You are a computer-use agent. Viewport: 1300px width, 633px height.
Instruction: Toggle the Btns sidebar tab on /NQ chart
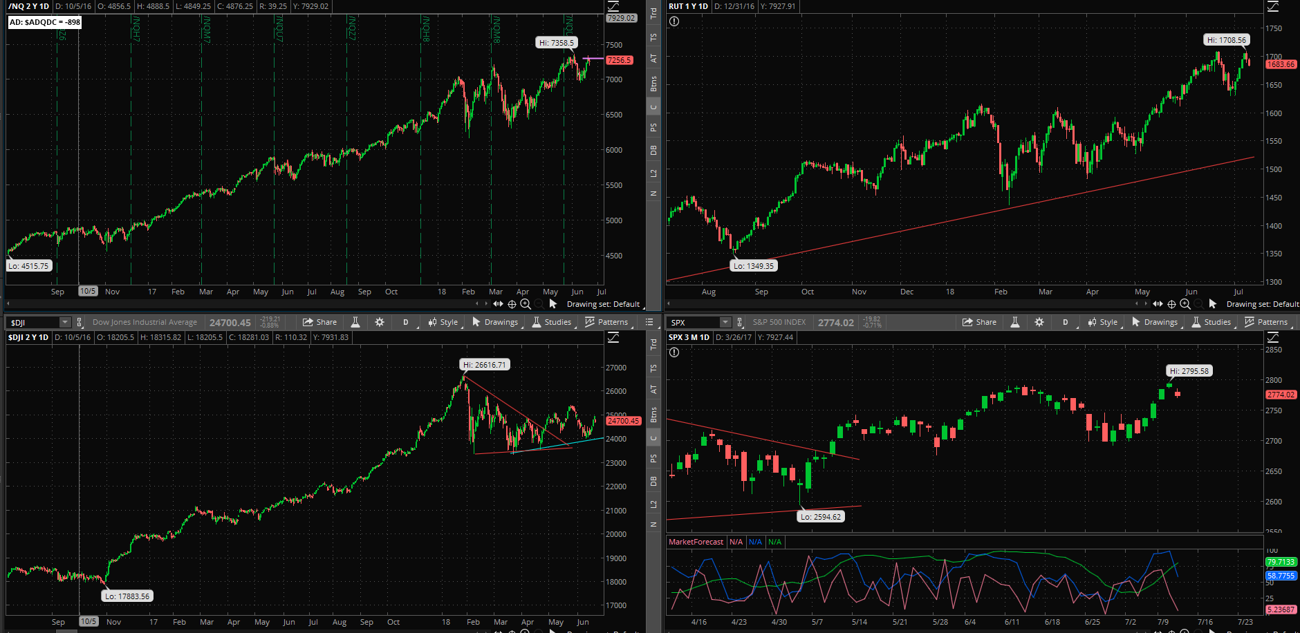pyautogui.click(x=653, y=84)
